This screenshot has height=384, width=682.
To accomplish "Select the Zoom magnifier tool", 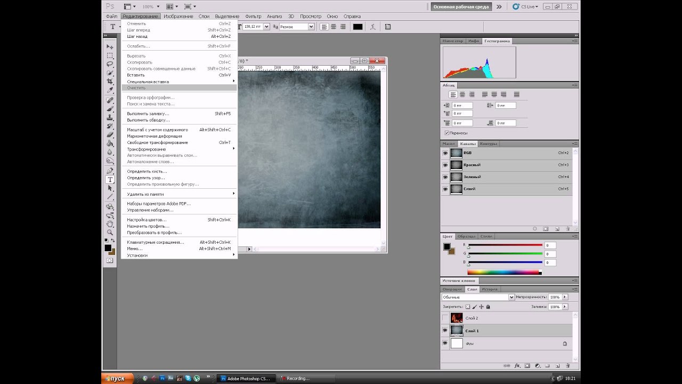I will (x=110, y=233).
